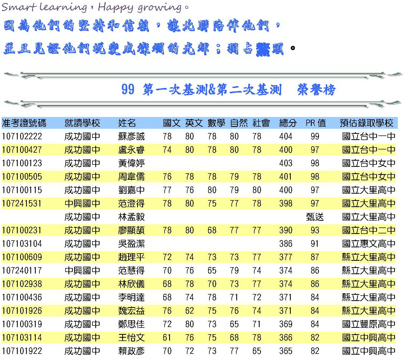Click student name 周韋儒
Viewport: 403px width, 360px height.
[x=131, y=177]
